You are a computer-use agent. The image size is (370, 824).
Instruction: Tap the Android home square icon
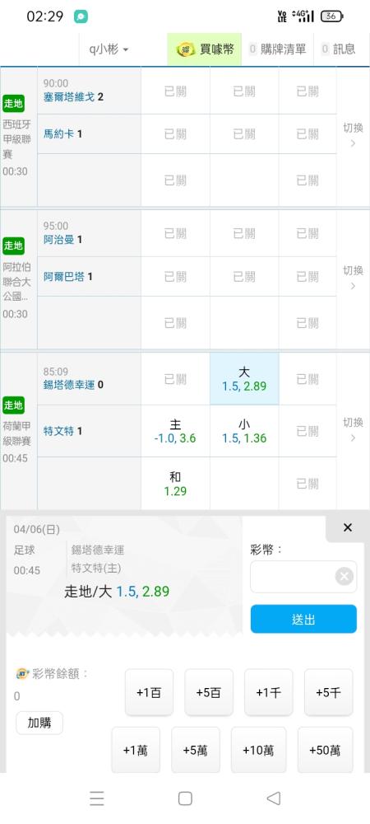(185, 798)
